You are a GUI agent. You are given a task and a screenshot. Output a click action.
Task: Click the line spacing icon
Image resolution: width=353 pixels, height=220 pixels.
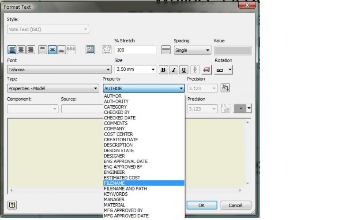coord(166,50)
